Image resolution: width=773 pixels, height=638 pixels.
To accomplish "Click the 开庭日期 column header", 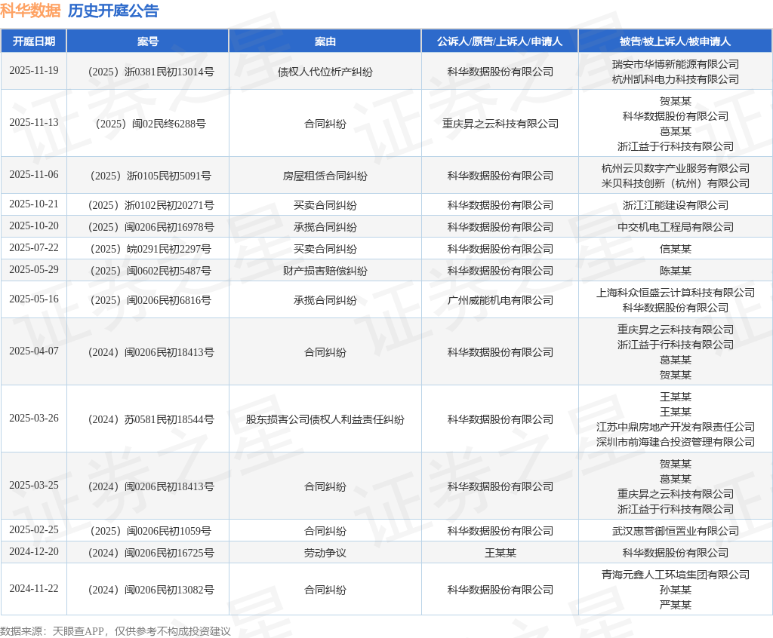I will pos(33,41).
